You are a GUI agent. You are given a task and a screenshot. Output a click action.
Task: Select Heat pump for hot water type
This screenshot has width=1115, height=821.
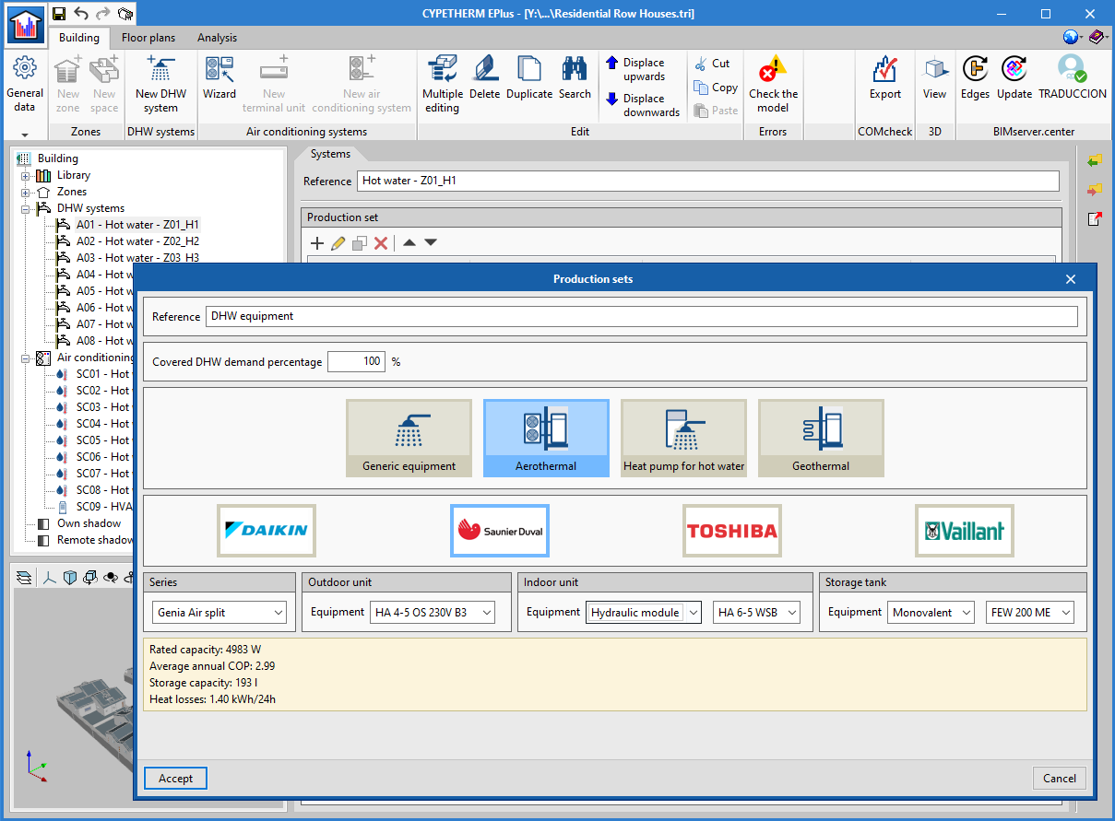pyautogui.click(x=683, y=438)
